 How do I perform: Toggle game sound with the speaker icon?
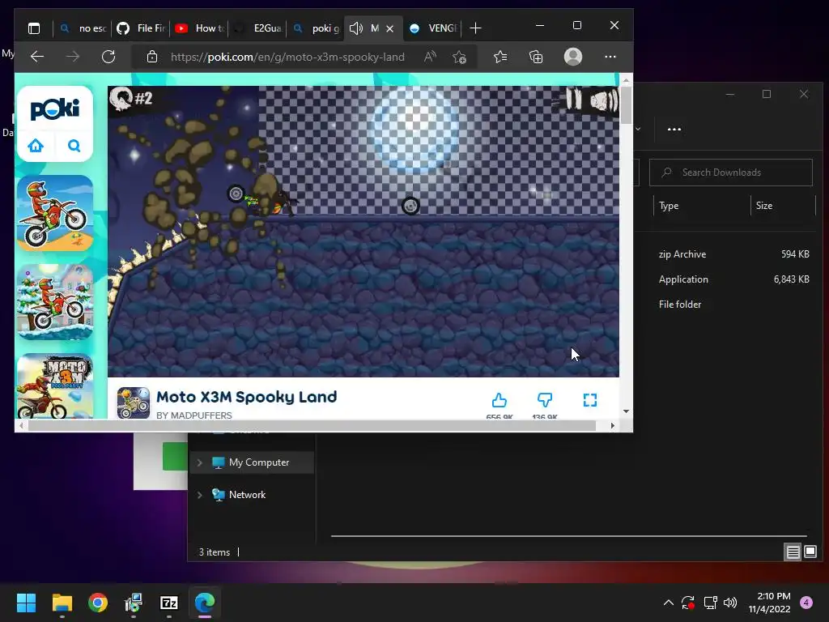(x=604, y=100)
